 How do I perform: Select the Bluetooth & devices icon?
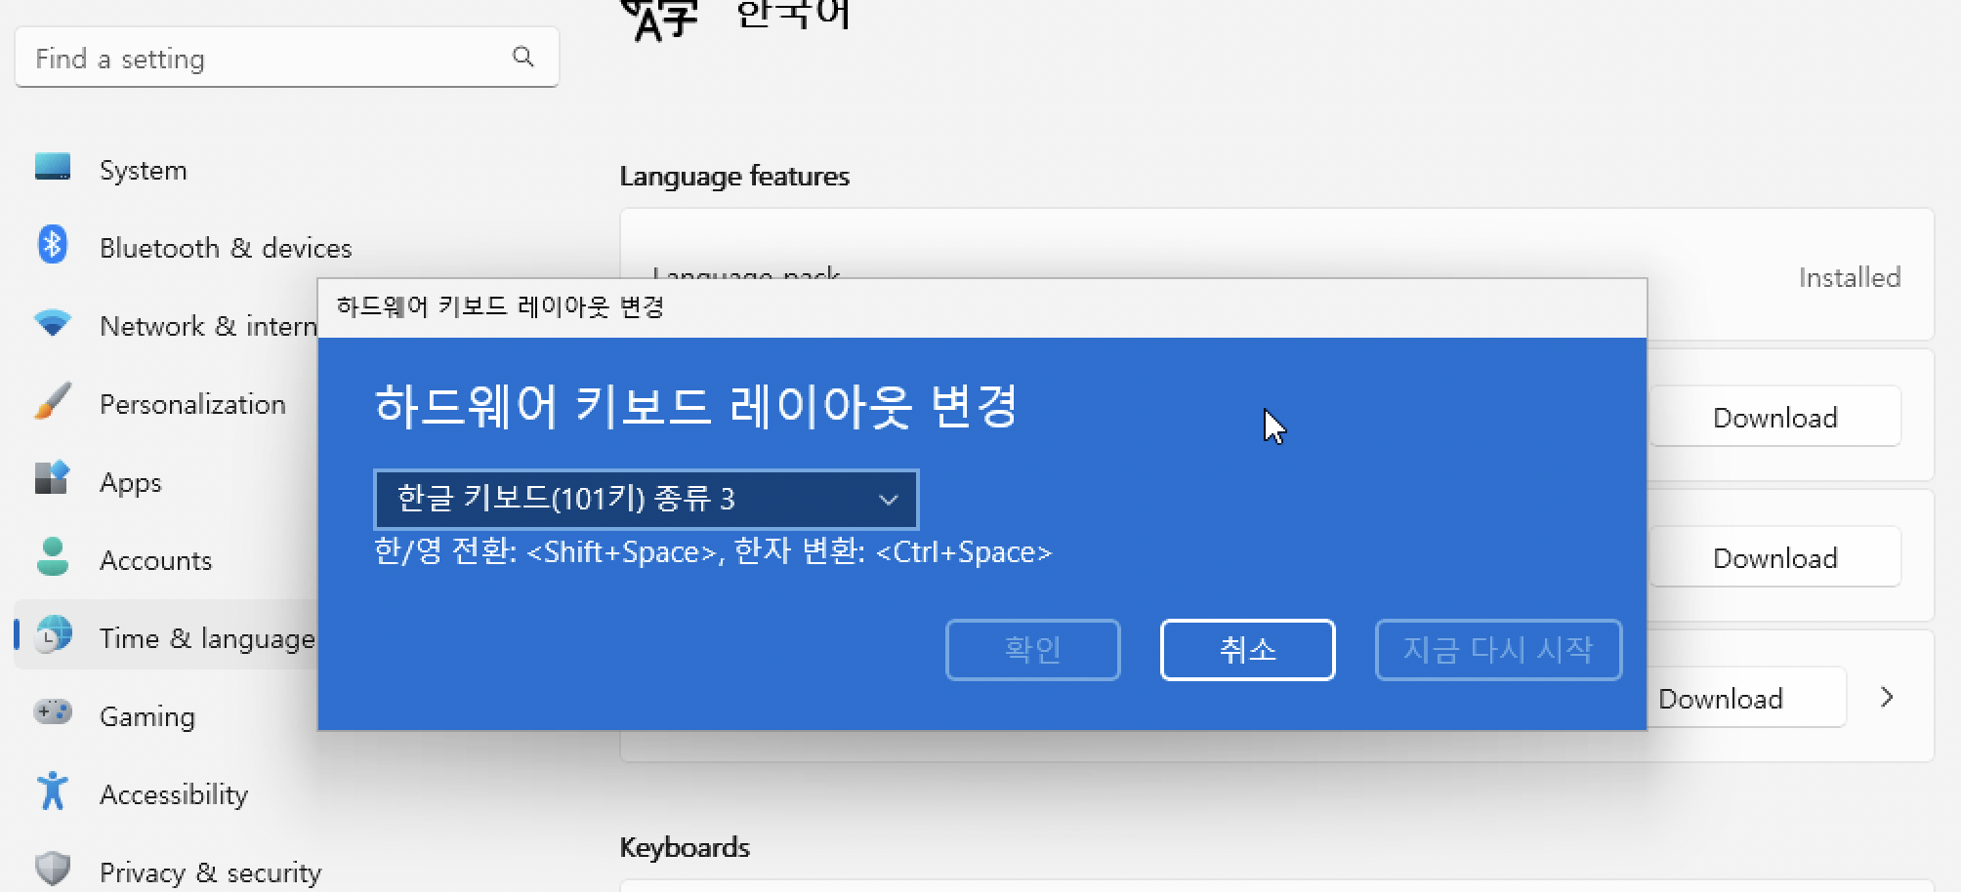(52, 246)
